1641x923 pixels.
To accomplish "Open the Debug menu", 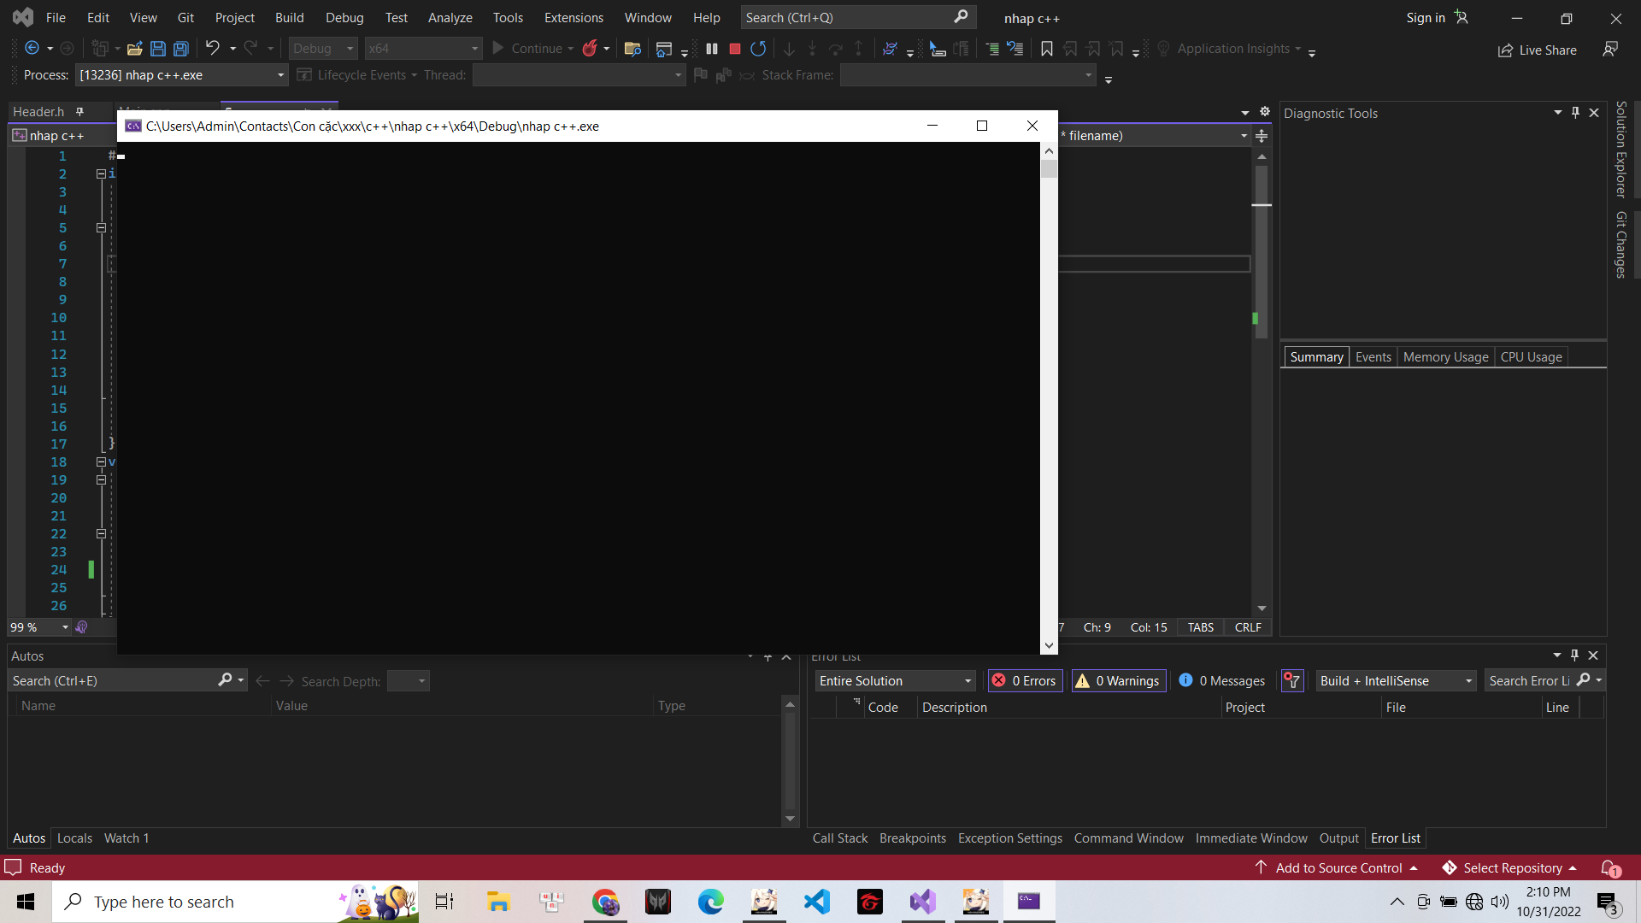I will pyautogui.click(x=344, y=17).
